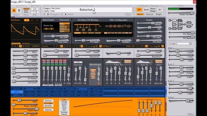Select the 2>1 FM routing option
Image resolution: width=207 pixels, height=116 pixels.
84,33
